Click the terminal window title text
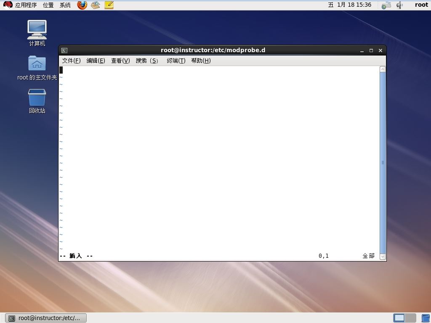431x323 pixels. [x=213, y=50]
